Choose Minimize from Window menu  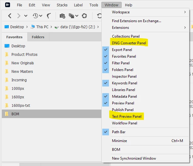coord(145,141)
